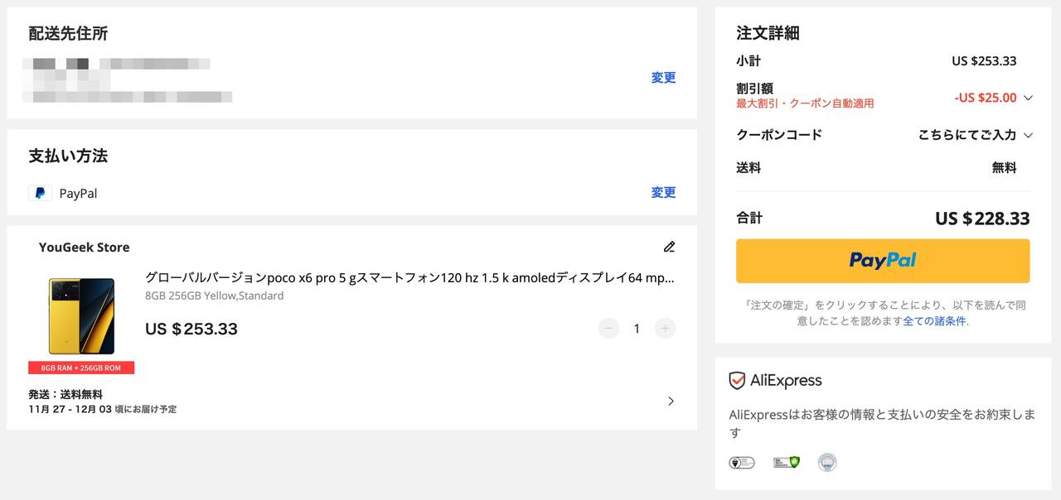Click the edit pencil icon for YouGeek Store
Screen dimensions: 1061x500
point(669,247)
